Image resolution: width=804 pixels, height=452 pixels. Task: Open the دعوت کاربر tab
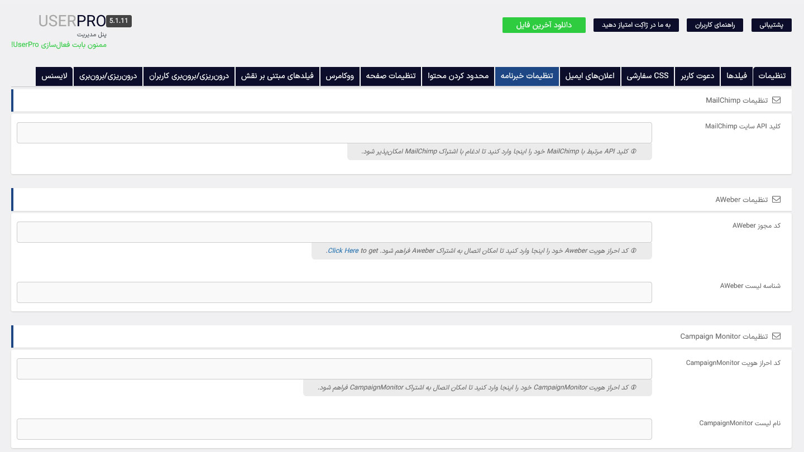tap(697, 76)
